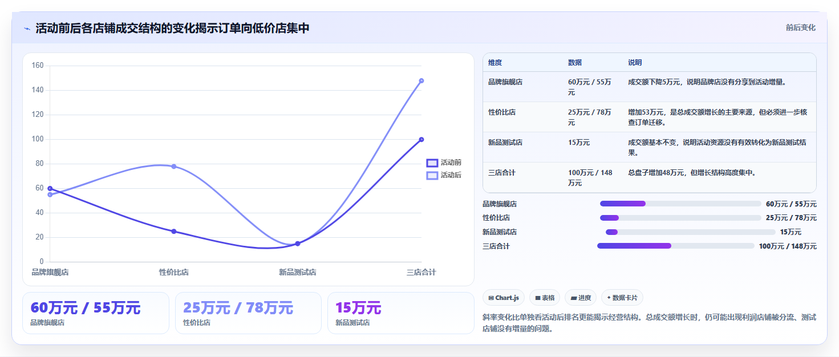Click the description starting 成交额基本不变
The height and width of the screenshot is (357, 839).
tap(718, 147)
